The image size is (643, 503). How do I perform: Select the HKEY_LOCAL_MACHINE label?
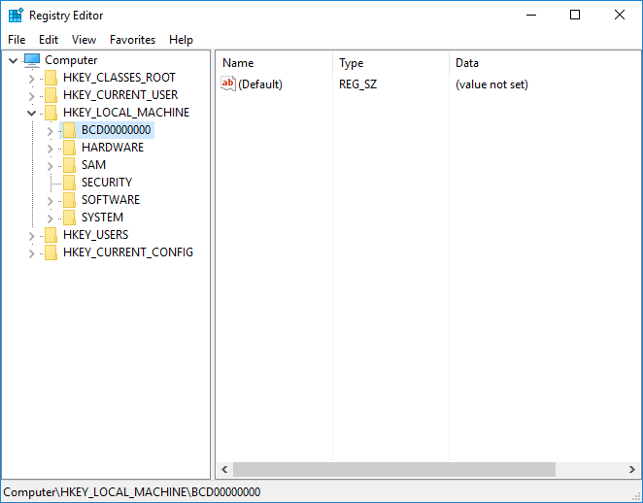126,113
